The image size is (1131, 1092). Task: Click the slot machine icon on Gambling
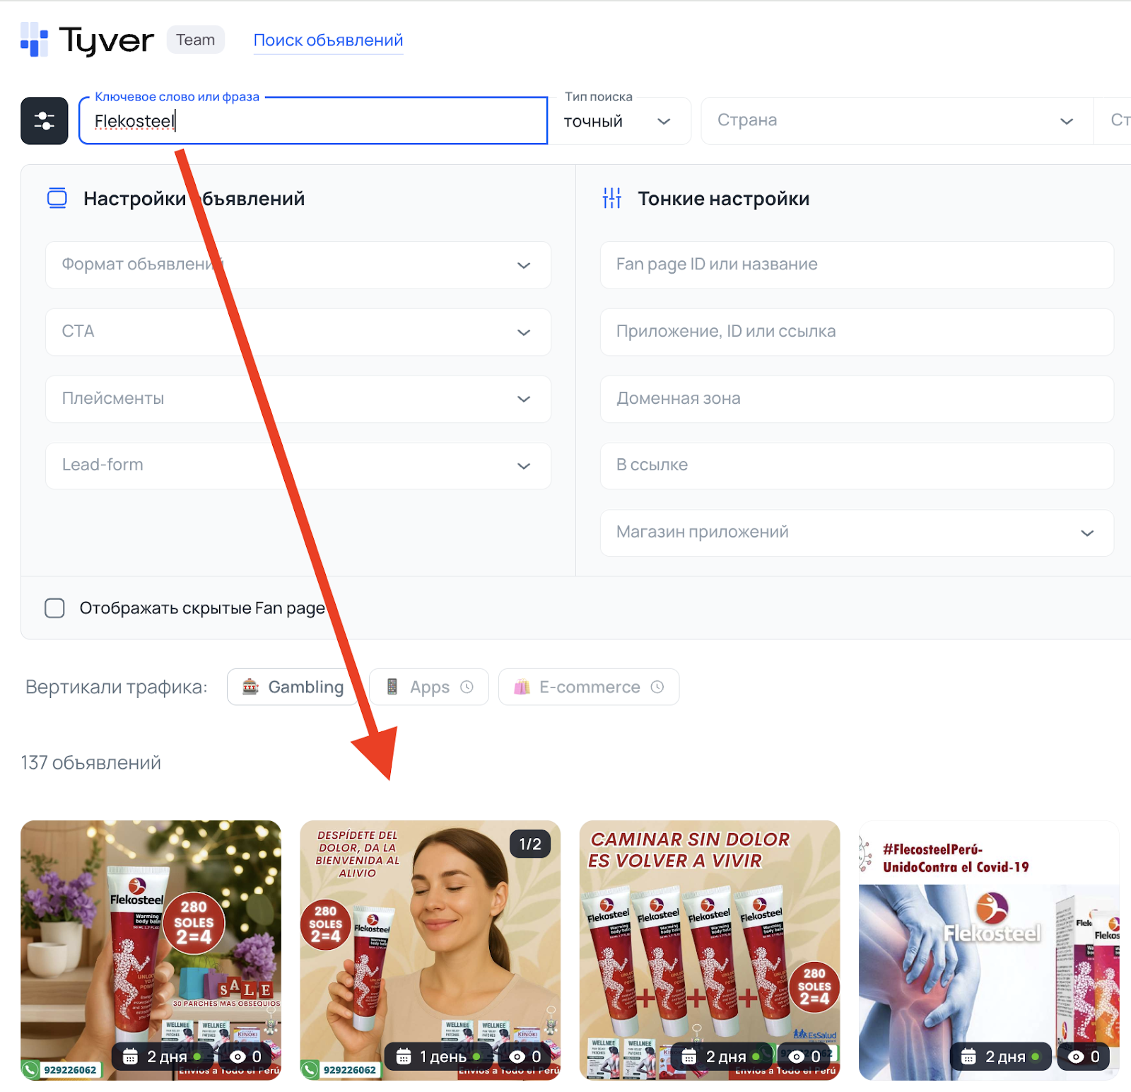coord(250,687)
